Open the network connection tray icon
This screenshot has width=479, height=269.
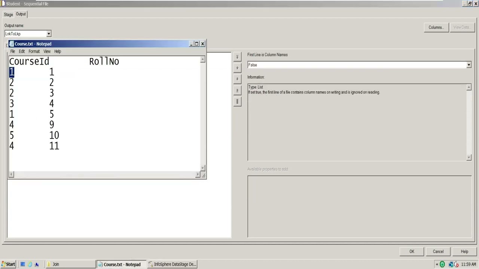coord(451,265)
